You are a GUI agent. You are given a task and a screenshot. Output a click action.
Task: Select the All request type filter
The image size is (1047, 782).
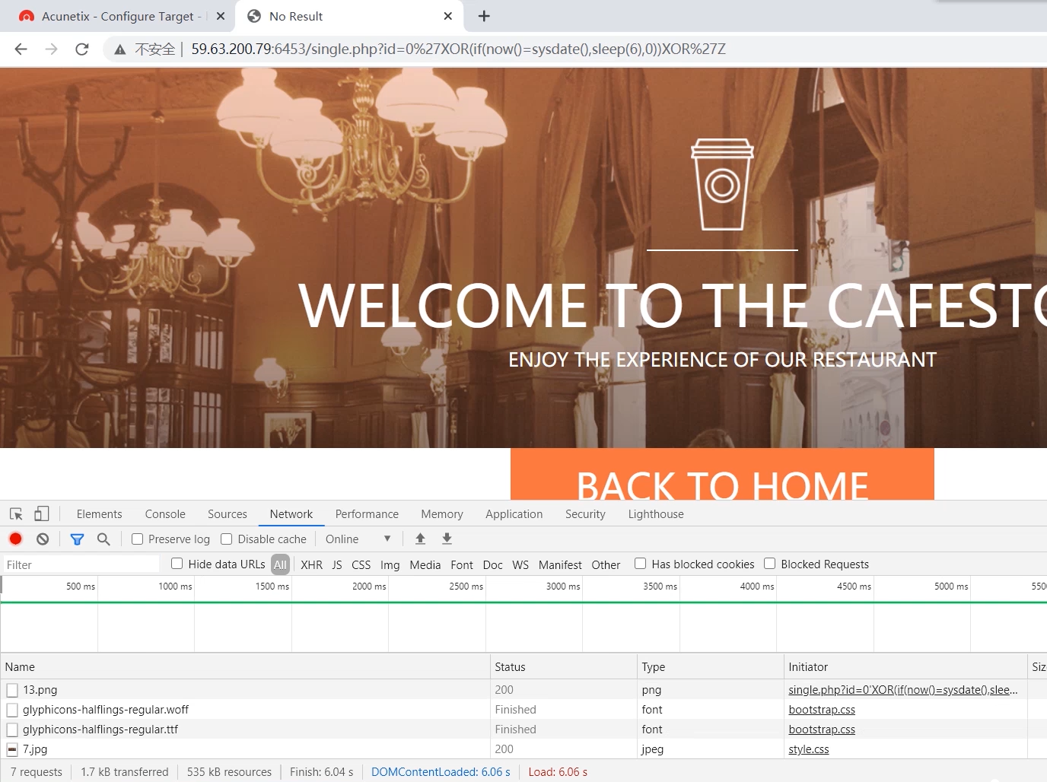(280, 564)
